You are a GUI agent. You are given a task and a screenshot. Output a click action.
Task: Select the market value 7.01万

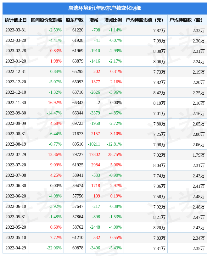point(159,114)
